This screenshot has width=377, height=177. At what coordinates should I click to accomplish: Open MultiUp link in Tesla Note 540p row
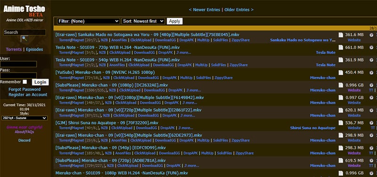point(202,65)
